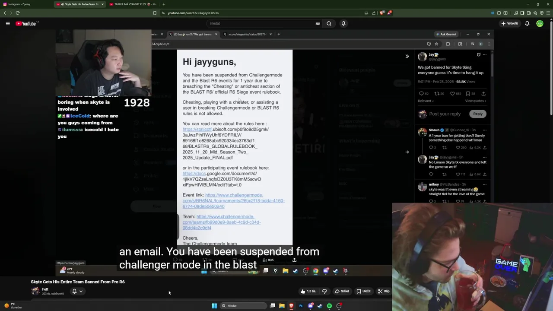This screenshot has height=311, width=553.
Task: Open the staticctf.ubisoft.com rulebook link
Action: click(225, 143)
